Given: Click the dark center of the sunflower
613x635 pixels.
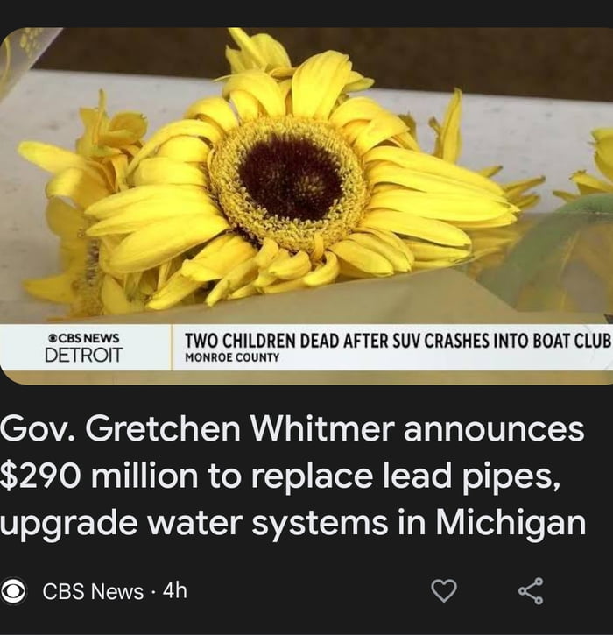Looking at the screenshot, I should pos(291,178).
